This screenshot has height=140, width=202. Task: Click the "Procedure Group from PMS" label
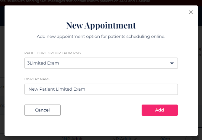point(53,53)
